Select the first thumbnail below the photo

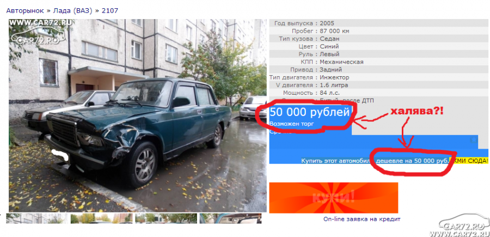[37, 218]
